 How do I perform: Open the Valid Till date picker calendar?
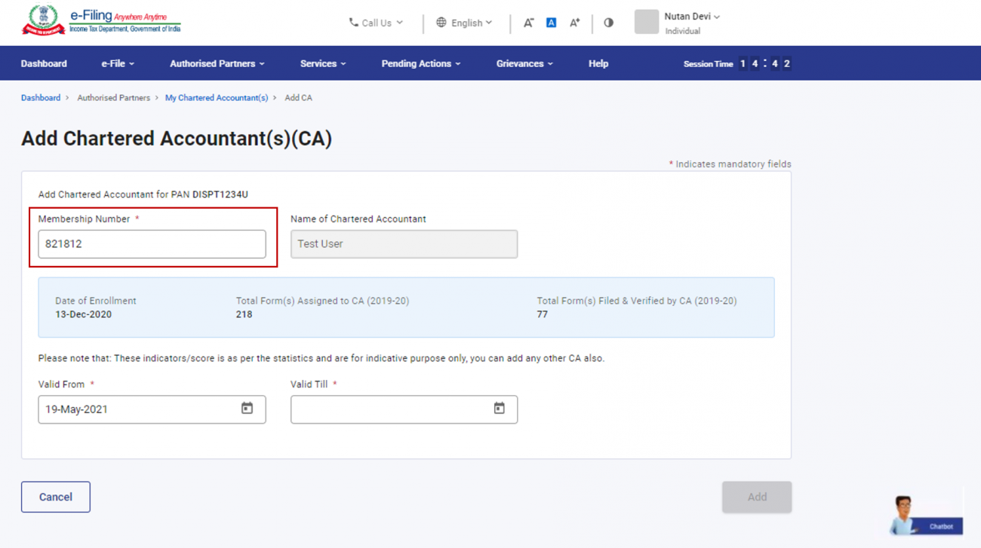click(x=498, y=409)
